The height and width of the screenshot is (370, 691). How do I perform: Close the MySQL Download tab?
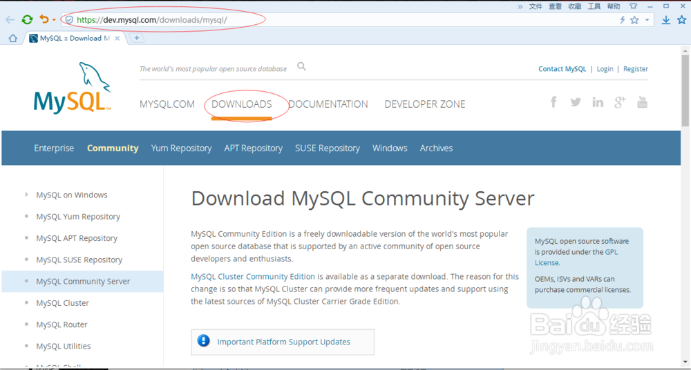coord(117,39)
